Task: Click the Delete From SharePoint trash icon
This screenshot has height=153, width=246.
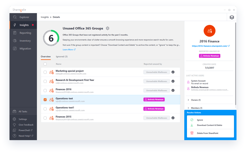Action: click(192, 133)
